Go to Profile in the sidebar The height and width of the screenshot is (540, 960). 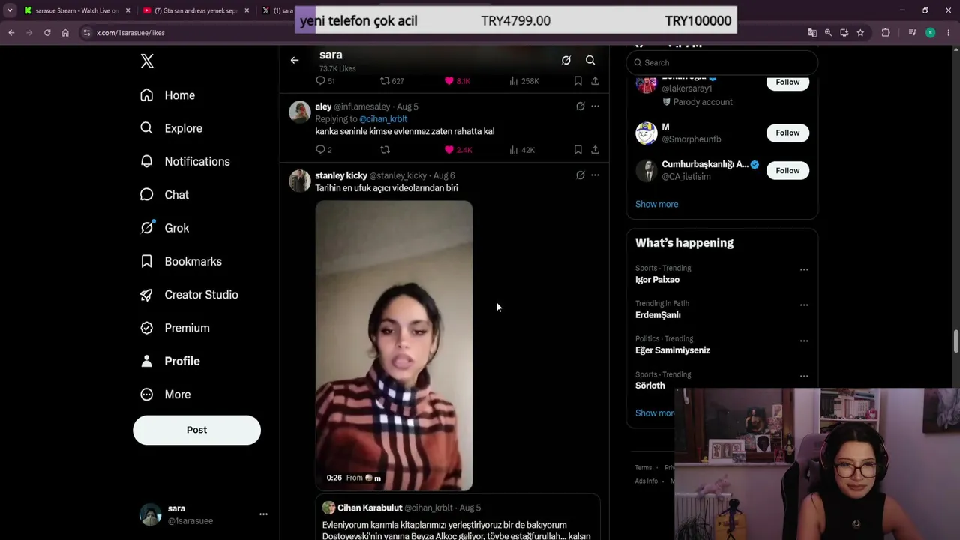pos(169,361)
